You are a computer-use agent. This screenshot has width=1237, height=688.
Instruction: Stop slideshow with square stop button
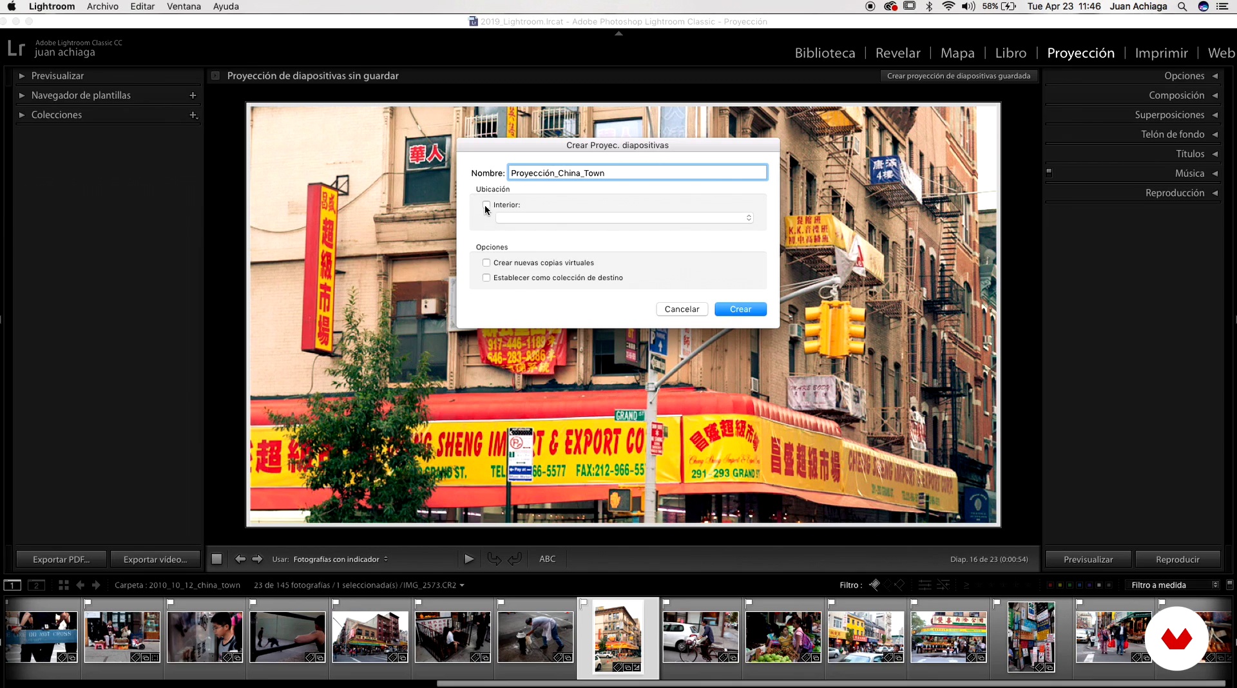(216, 559)
